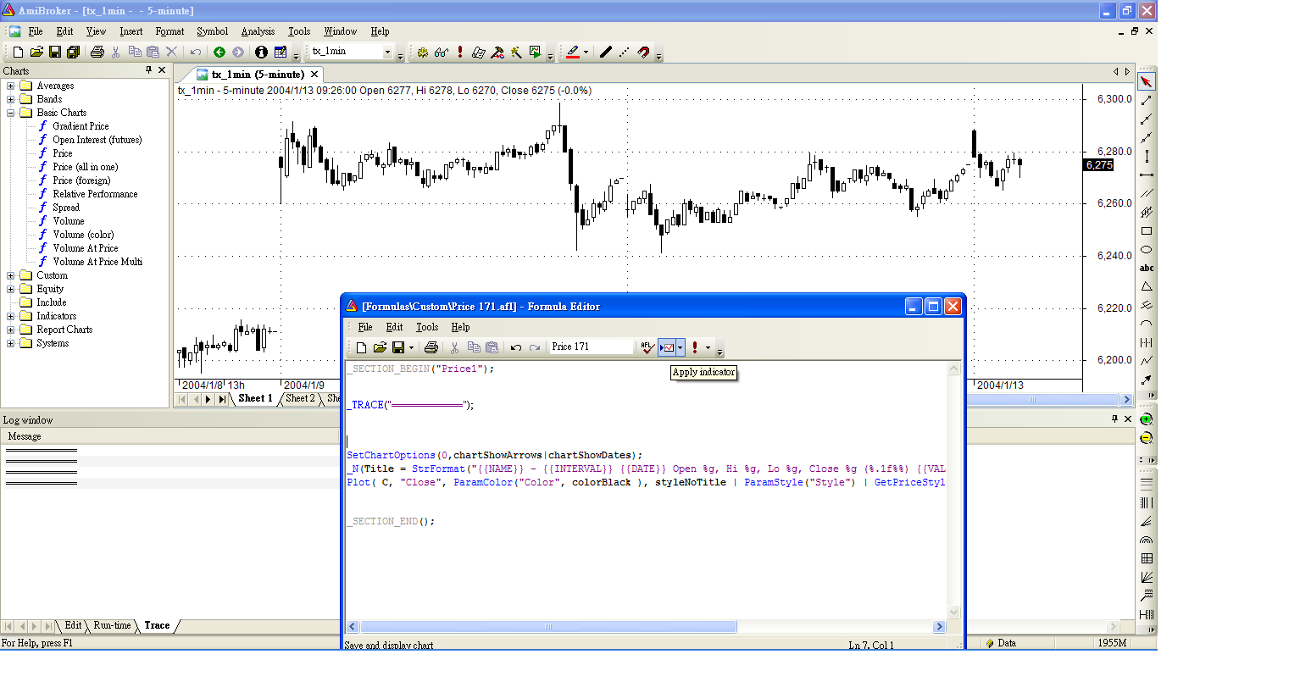Click the Price 171 formula name field
Screen dimensions: 1300x682
click(592, 347)
